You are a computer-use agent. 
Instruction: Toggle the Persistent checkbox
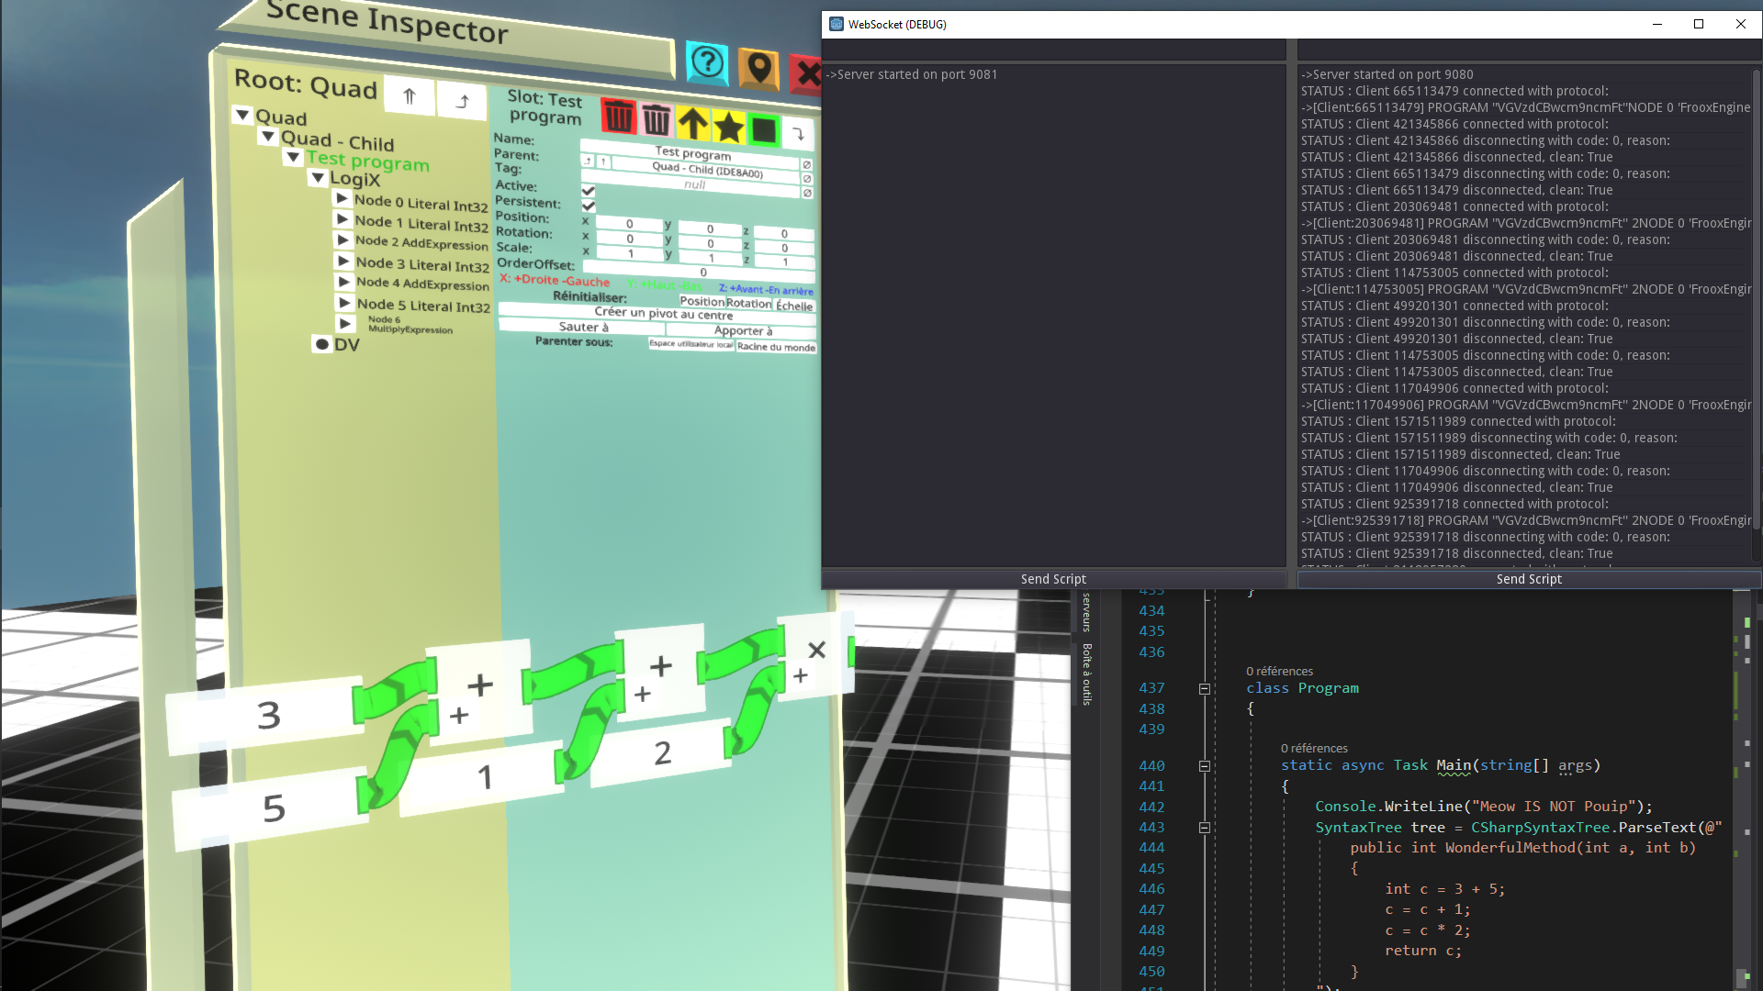(589, 206)
